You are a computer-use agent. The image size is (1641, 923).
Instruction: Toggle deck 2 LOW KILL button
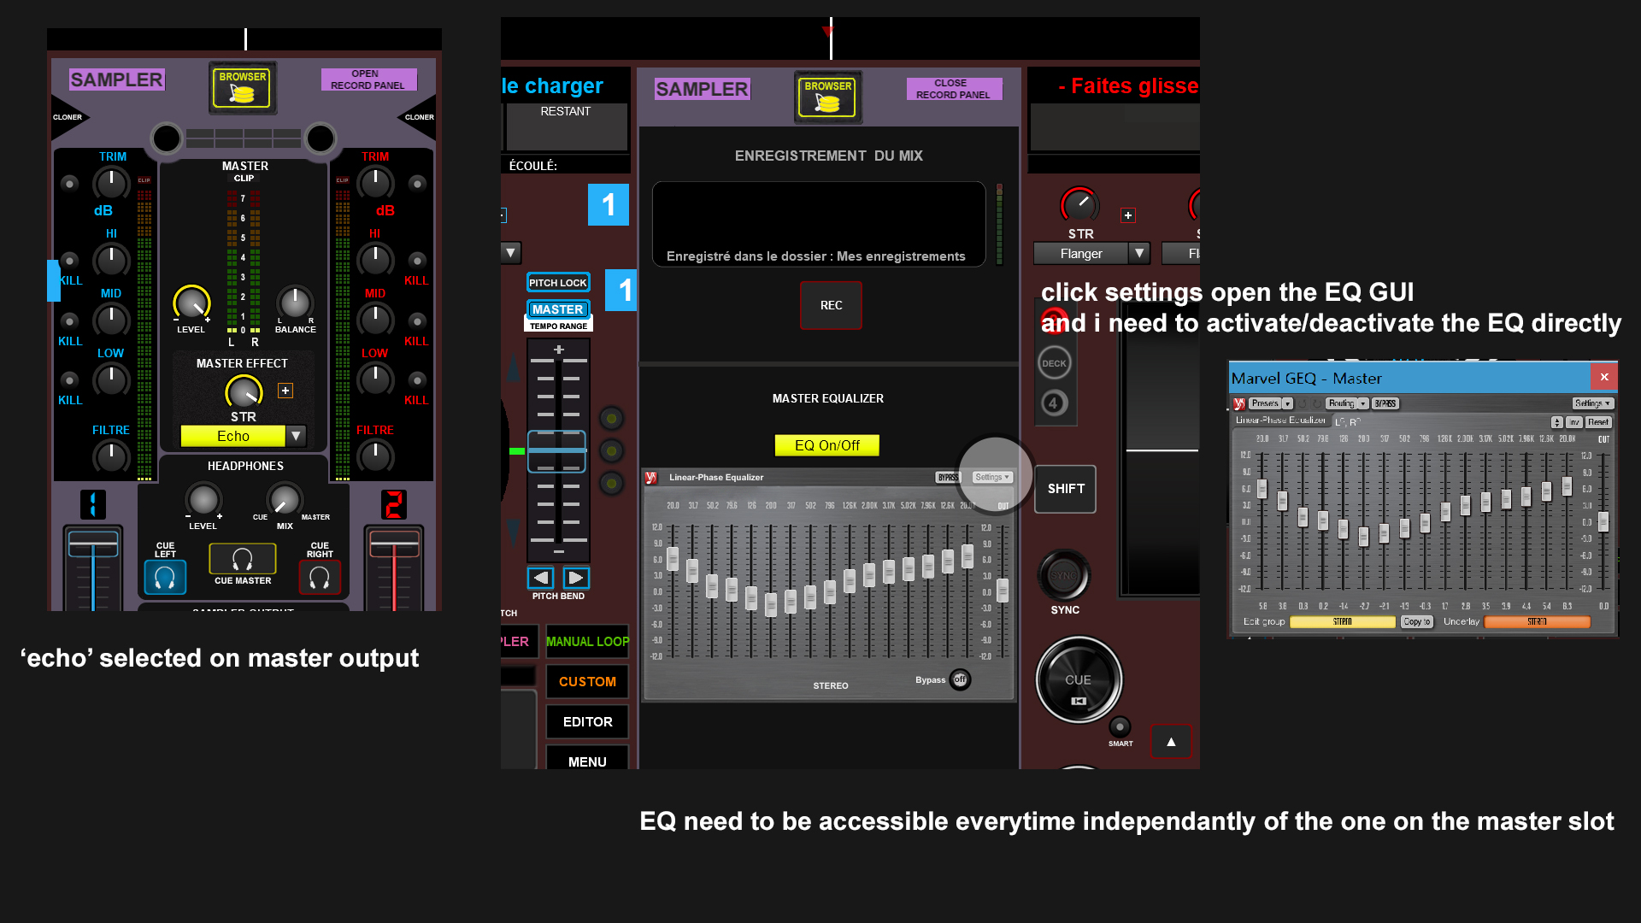coord(416,379)
